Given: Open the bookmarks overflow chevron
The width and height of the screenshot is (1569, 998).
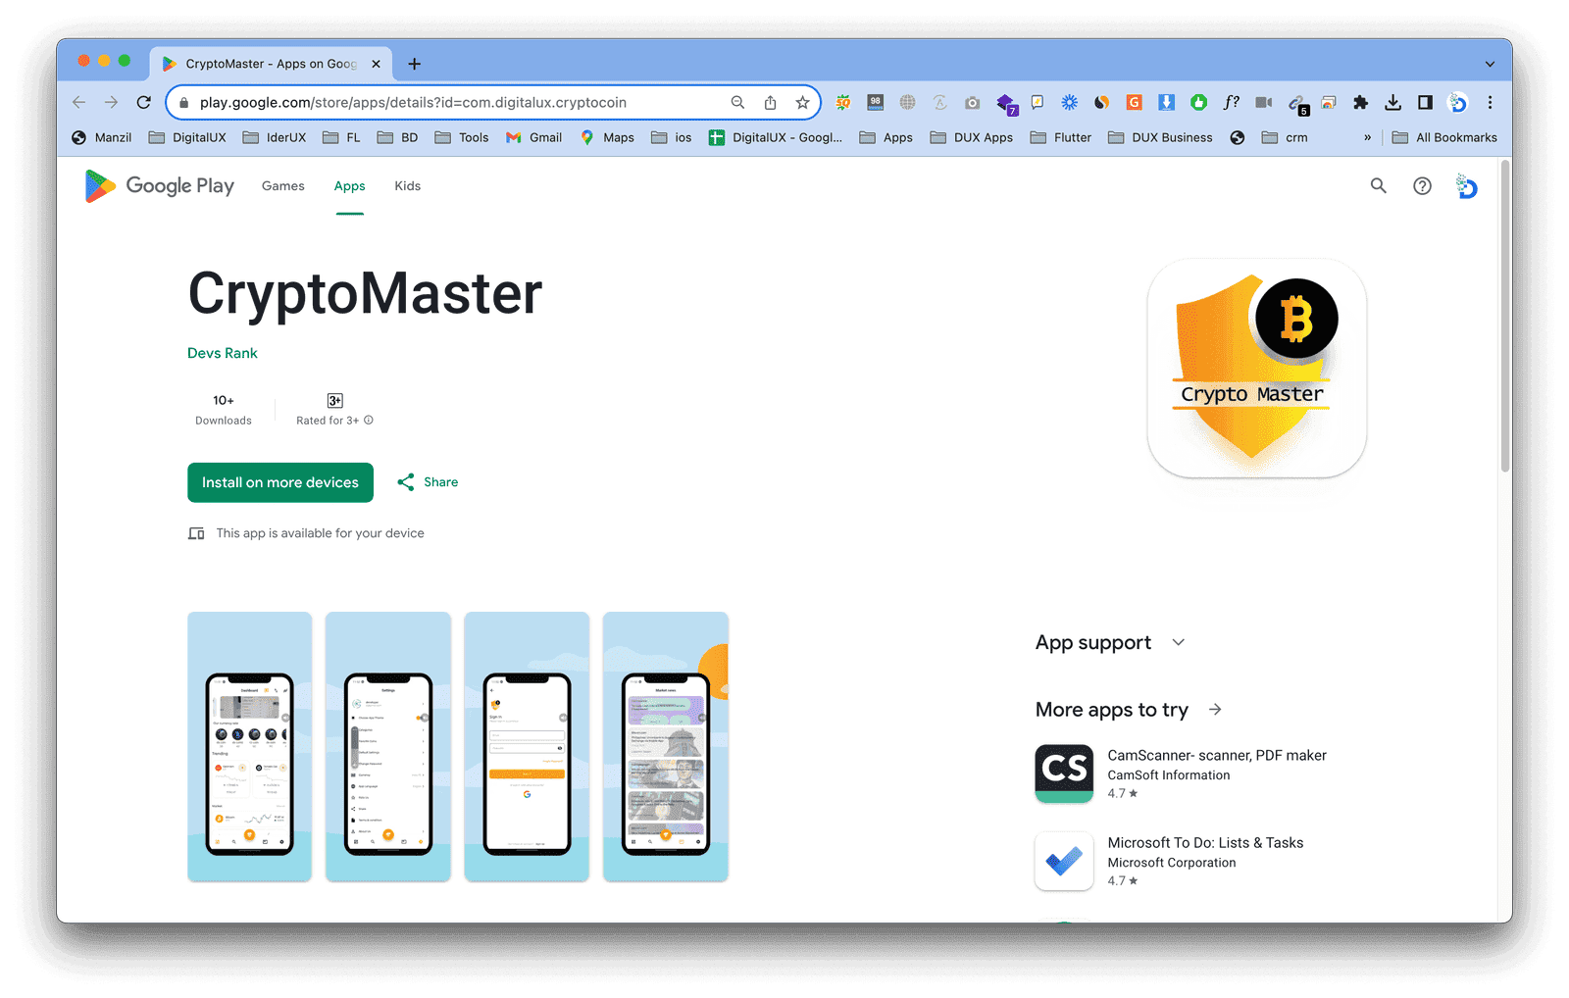Looking at the screenshot, I should [x=1367, y=137].
